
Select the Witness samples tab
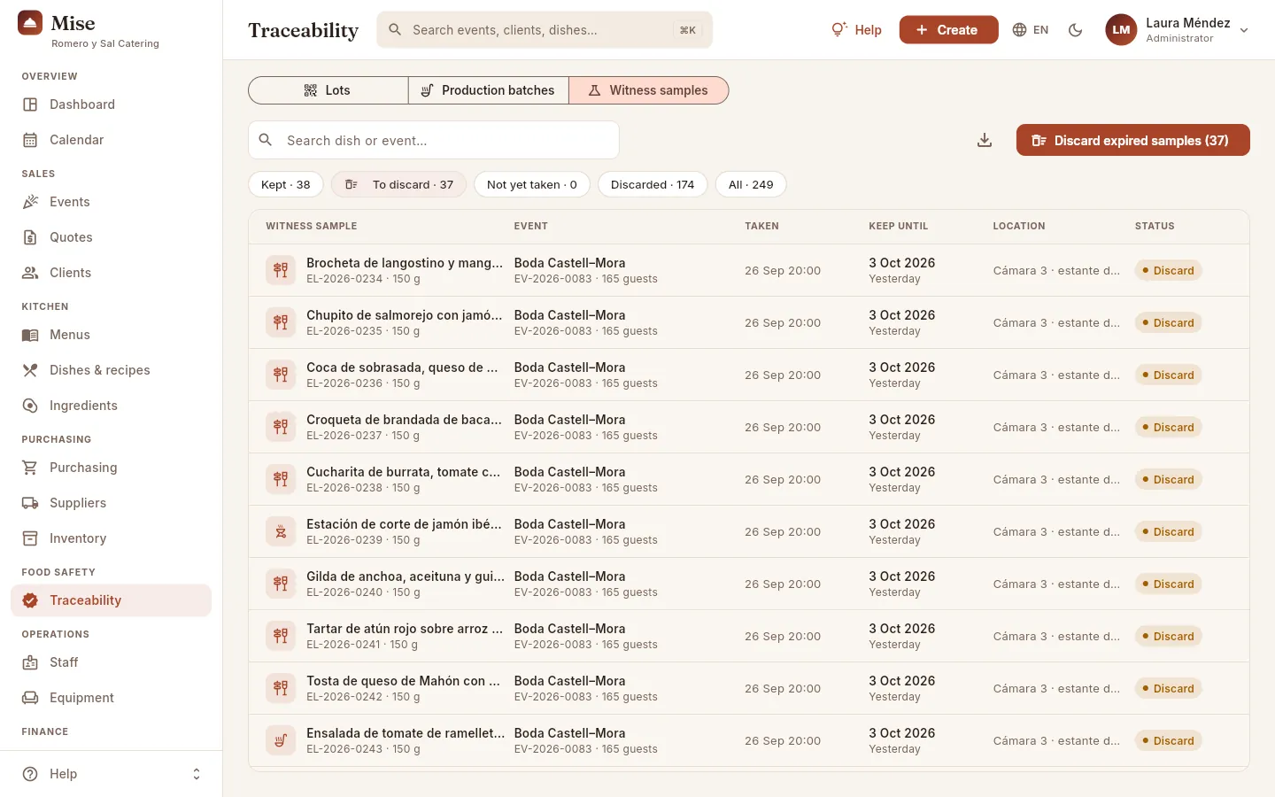[649, 90]
